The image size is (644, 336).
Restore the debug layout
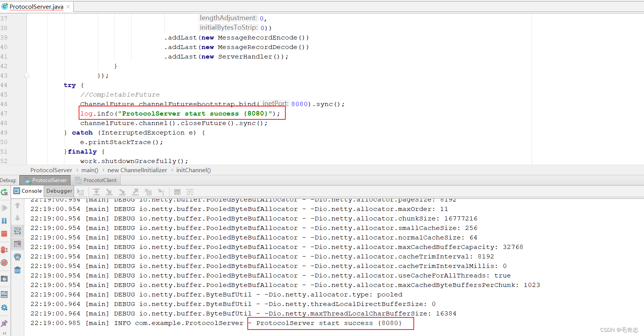tap(4, 295)
